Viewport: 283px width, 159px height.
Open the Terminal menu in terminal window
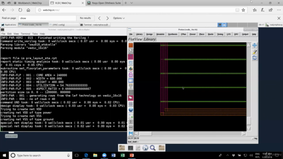[26, 34]
